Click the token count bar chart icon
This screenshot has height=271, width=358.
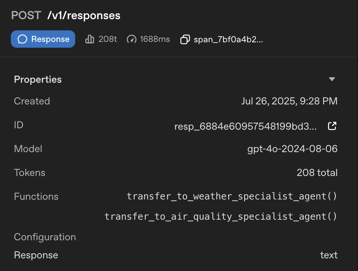pos(89,39)
